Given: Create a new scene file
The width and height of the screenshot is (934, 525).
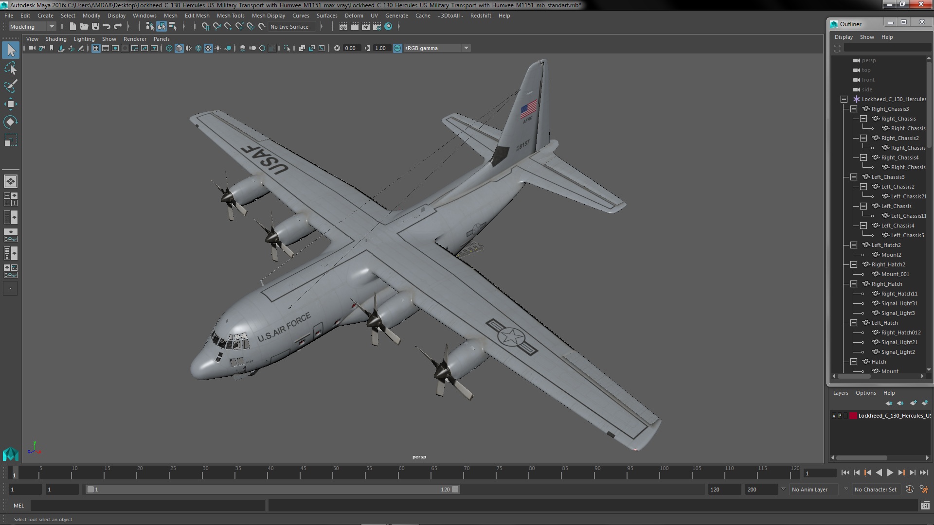Looking at the screenshot, I should click(73, 27).
